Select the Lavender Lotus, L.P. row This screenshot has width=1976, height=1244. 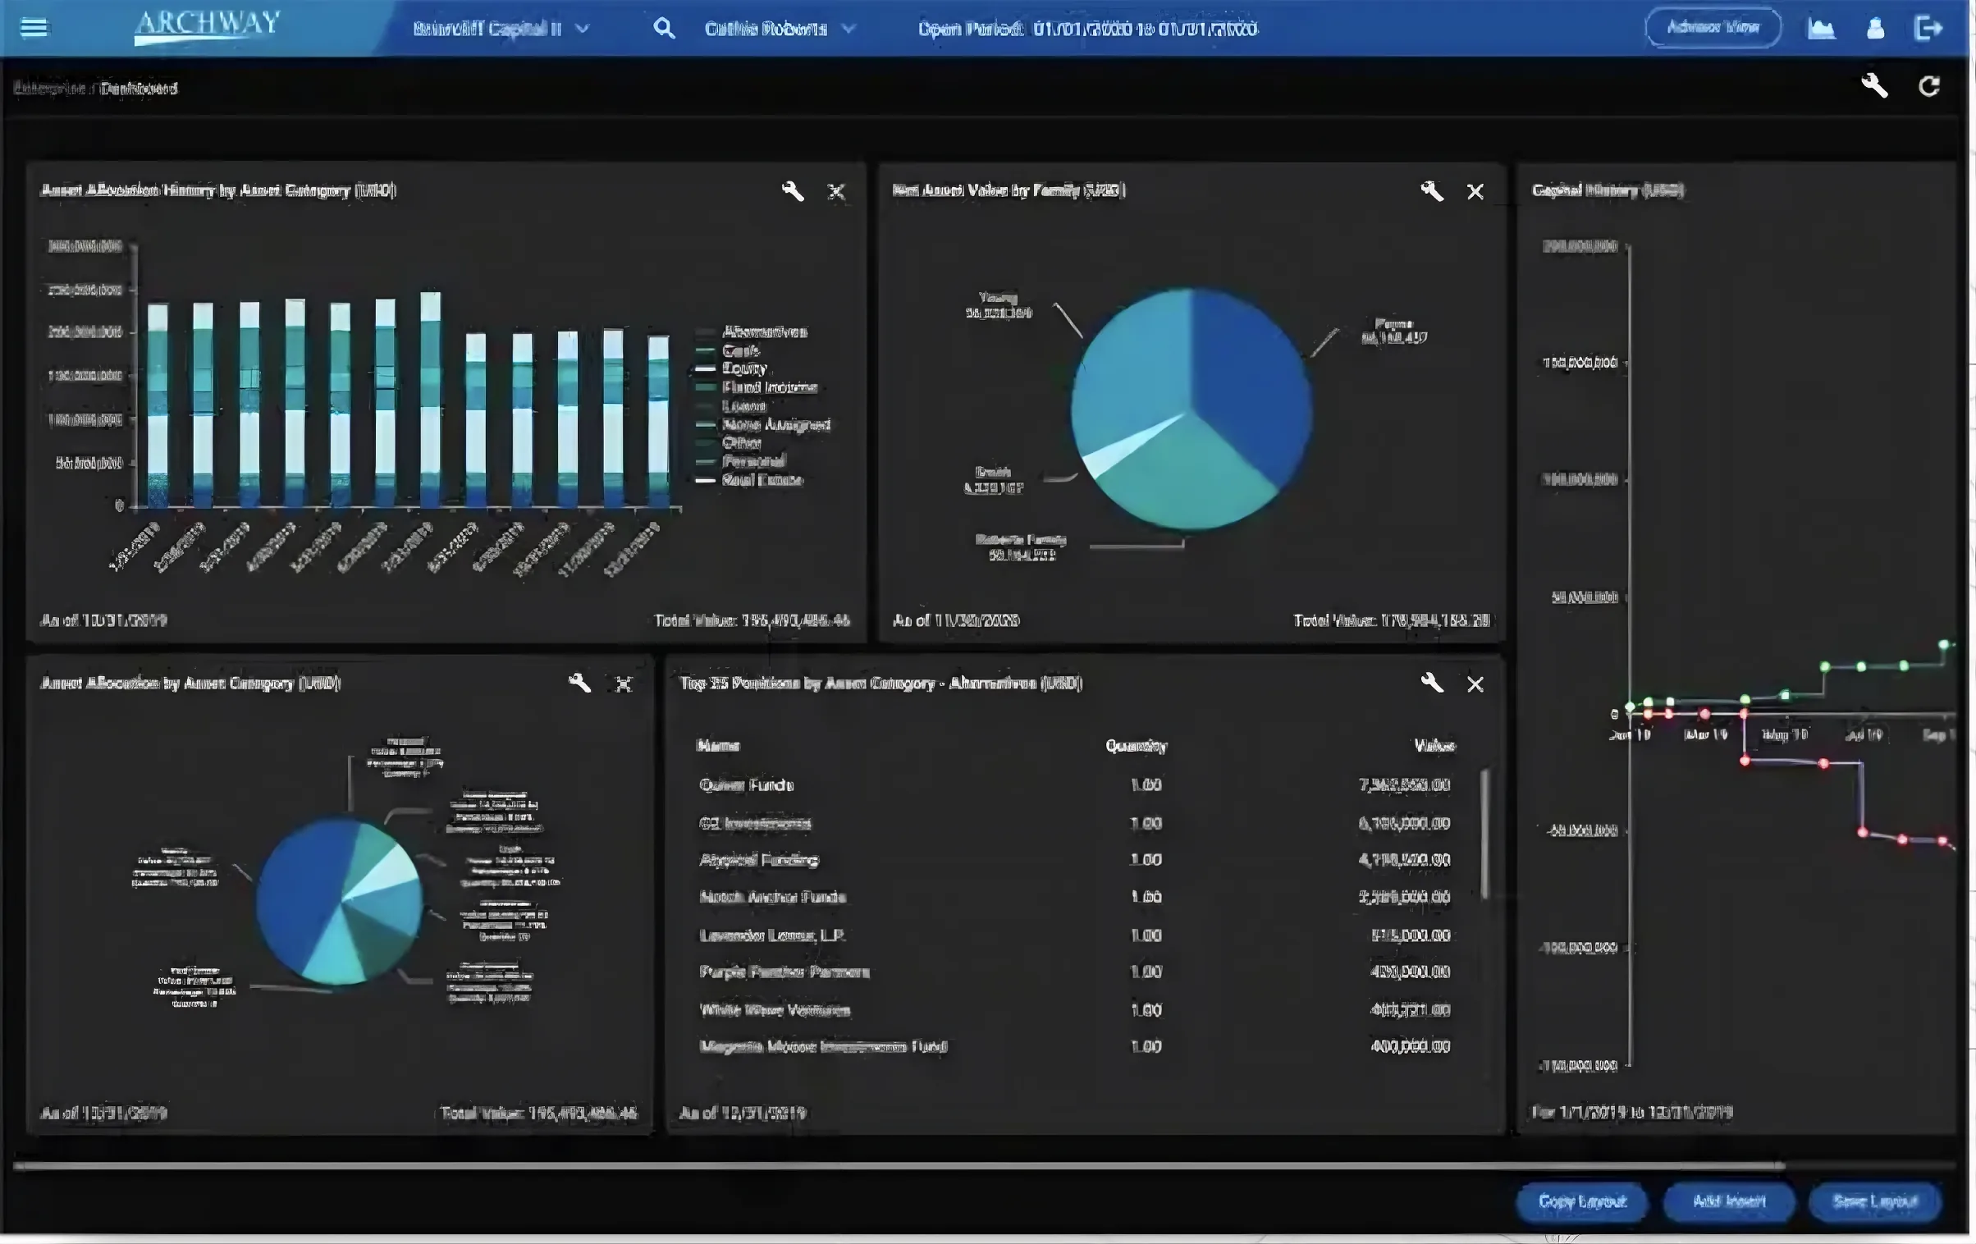click(1075, 935)
